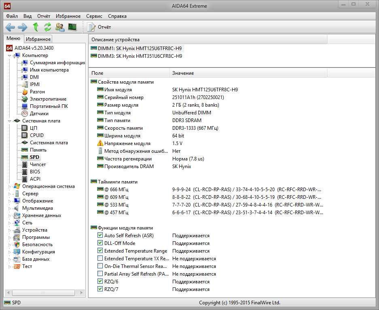Click the Описание устройства column header
The height and width of the screenshot is (310, 379).
tap(208, 39)
